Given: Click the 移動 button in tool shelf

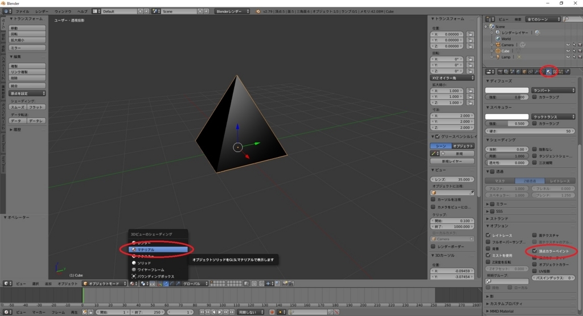Looking at the screenshot, I should (27, 28).
